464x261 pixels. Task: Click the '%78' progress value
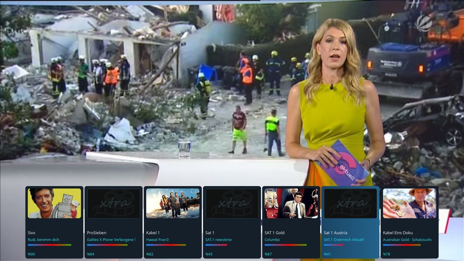[x=386, y=254]
